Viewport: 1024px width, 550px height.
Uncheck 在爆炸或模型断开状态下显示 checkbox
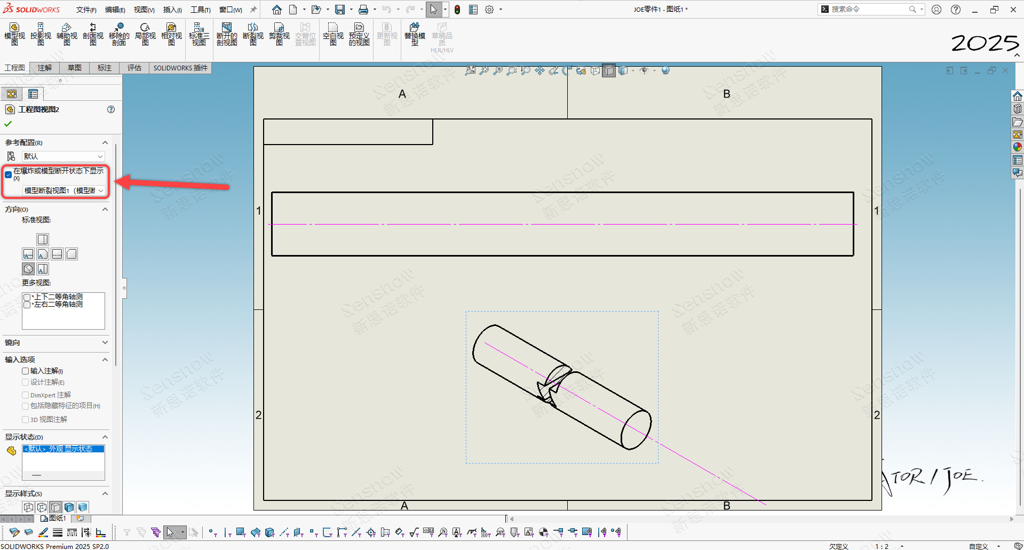tap(9, 174)
